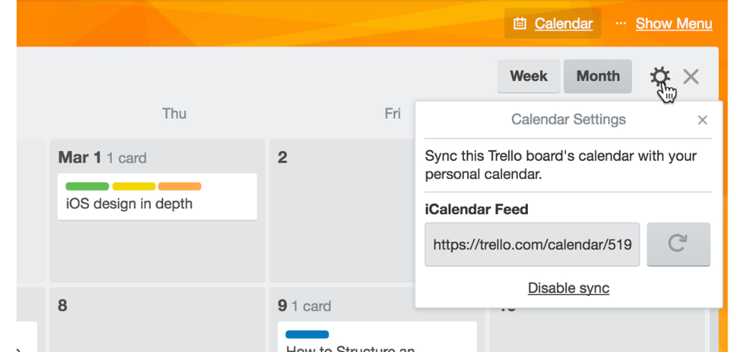The width and height of the screenshot is (750, 352).
Task: Close the Calendar Settings popup
Action: [x=702, y=120]
